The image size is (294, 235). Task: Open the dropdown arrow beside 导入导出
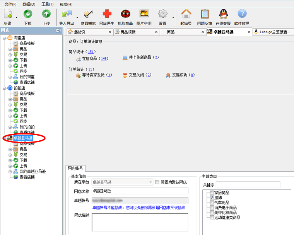click(77, 17)
